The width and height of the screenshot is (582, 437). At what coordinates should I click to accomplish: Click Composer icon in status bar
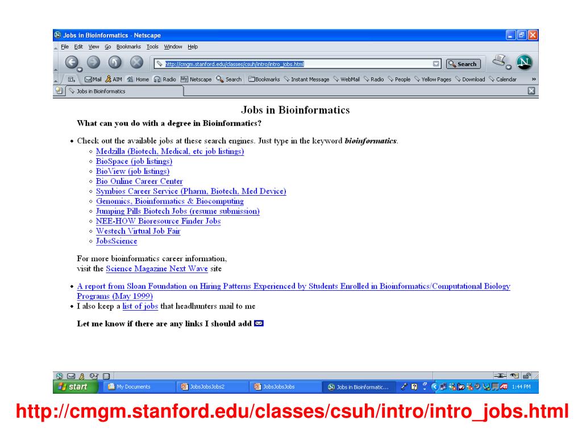coord(106,376)
